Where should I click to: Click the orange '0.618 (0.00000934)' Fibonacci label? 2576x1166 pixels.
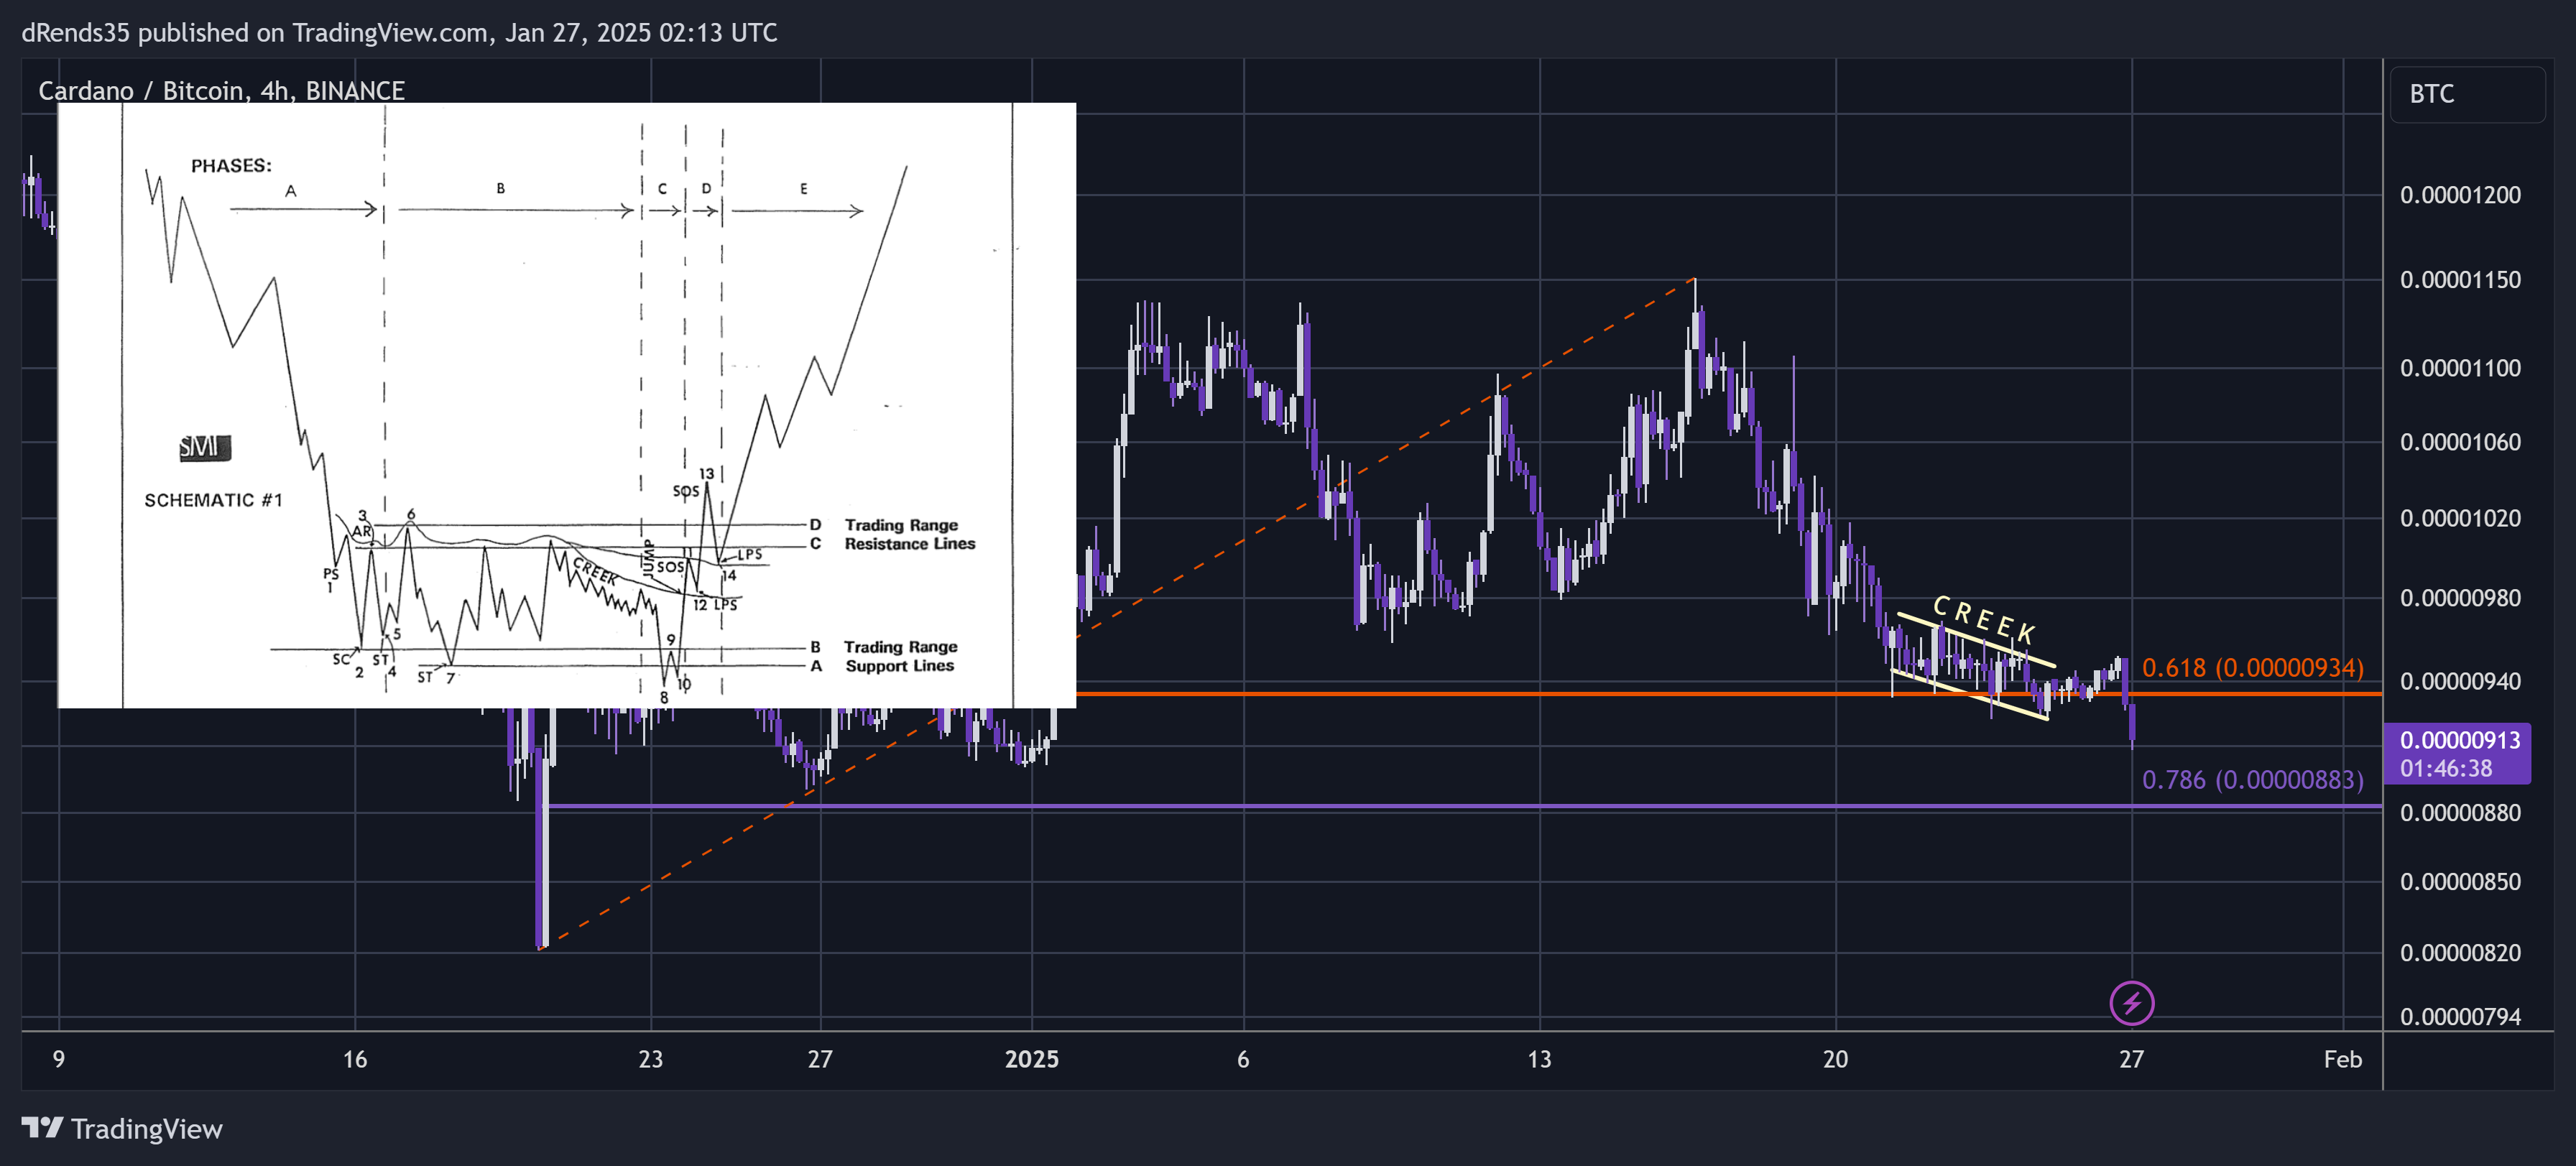tap(2252, 667)
